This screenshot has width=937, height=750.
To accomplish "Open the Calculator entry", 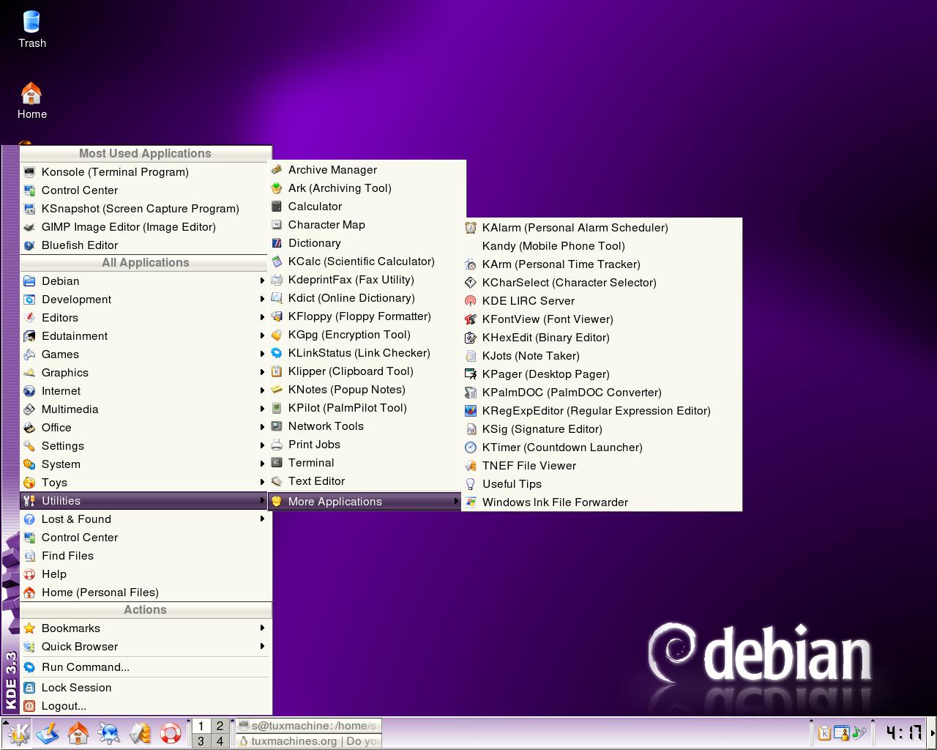I will (366, 207).
